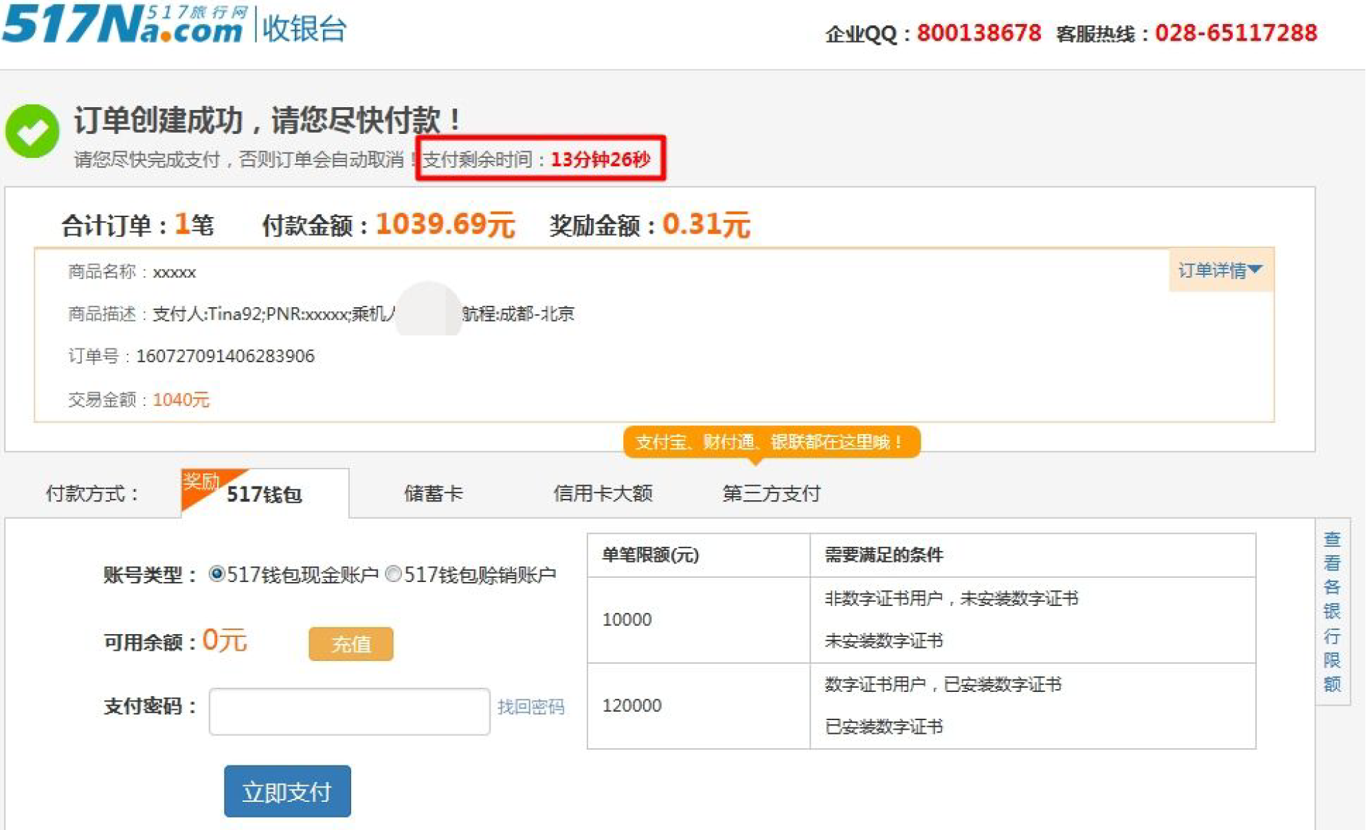The image size is (1366, 830).
Task: Click the hotline number 028-65117288
Action: coord(1235,33)
